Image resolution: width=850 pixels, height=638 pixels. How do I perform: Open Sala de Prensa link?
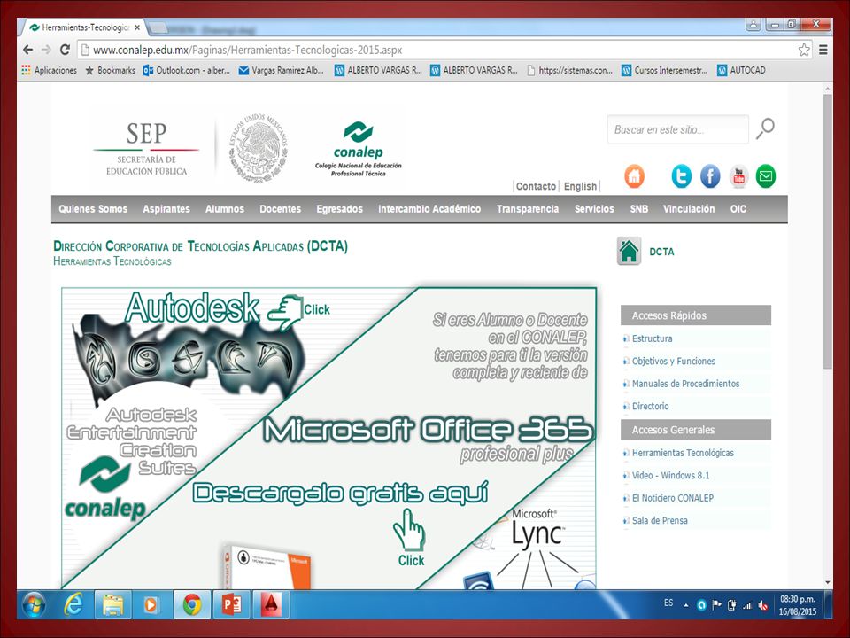click(x=660, y=521)
